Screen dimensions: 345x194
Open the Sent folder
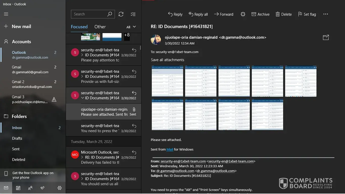pos(16,149)
